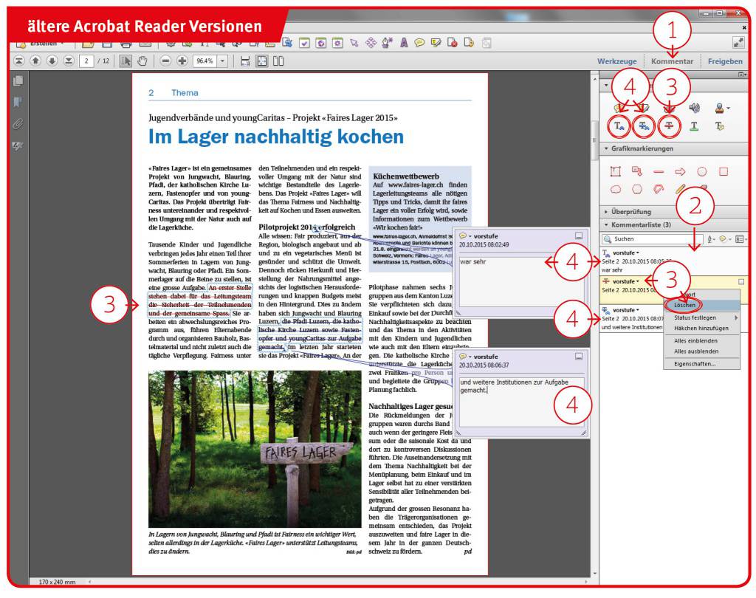This screenshot has height=598, width=756.
Task: Select the rectangle drawing tool
Action: 724,172
